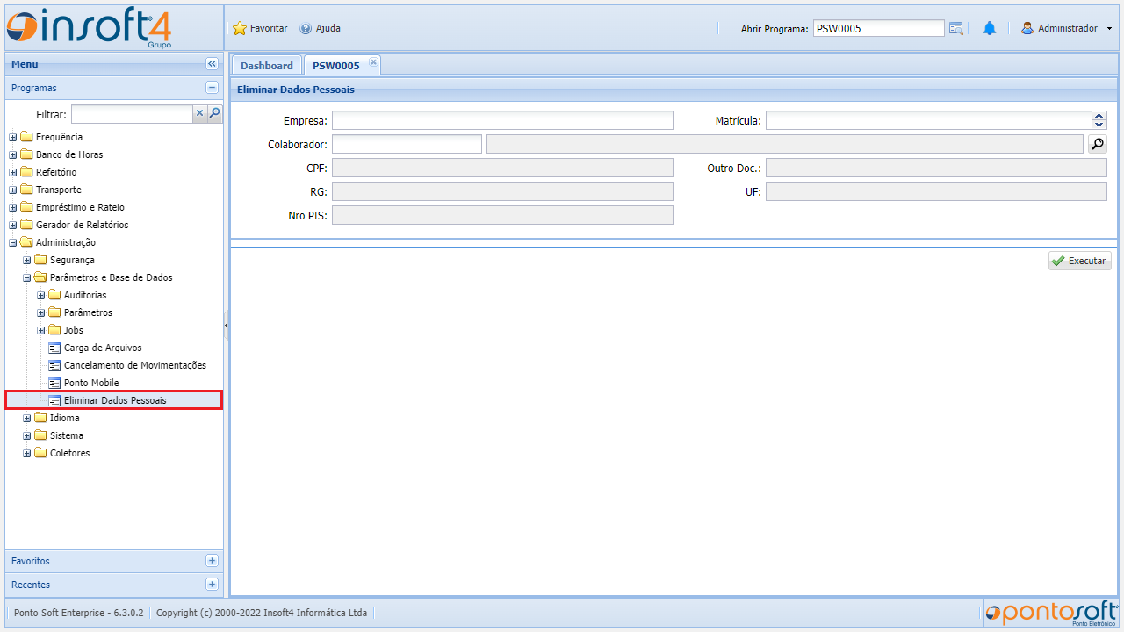Click the notification bell icon
The image size is (1124, 632).
tap(989, 28)
